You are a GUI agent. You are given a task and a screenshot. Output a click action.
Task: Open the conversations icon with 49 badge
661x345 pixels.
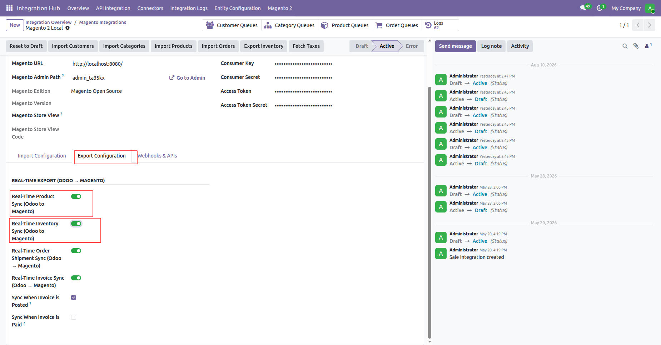point(585,8)
